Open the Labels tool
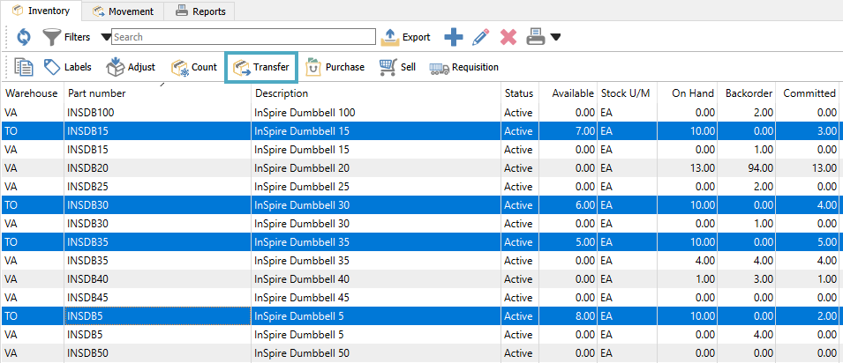Screen dimensions: 843x363 [x=67, y=67]
